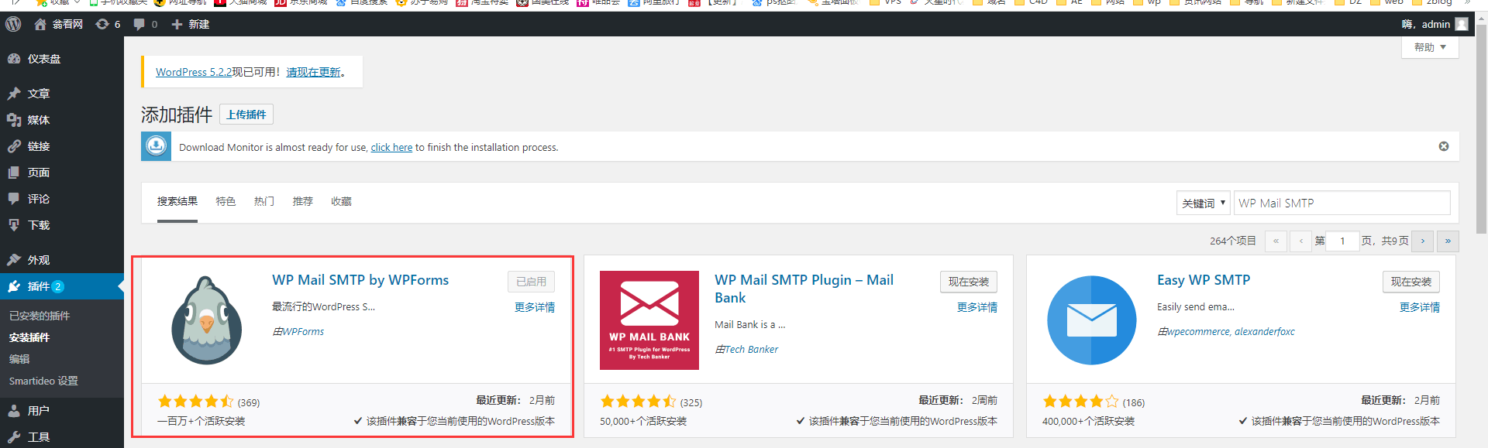The width and height of the screenshot is (1488, 448).
Task: Open the WordPress logo menu
Action: click(13, 24)
